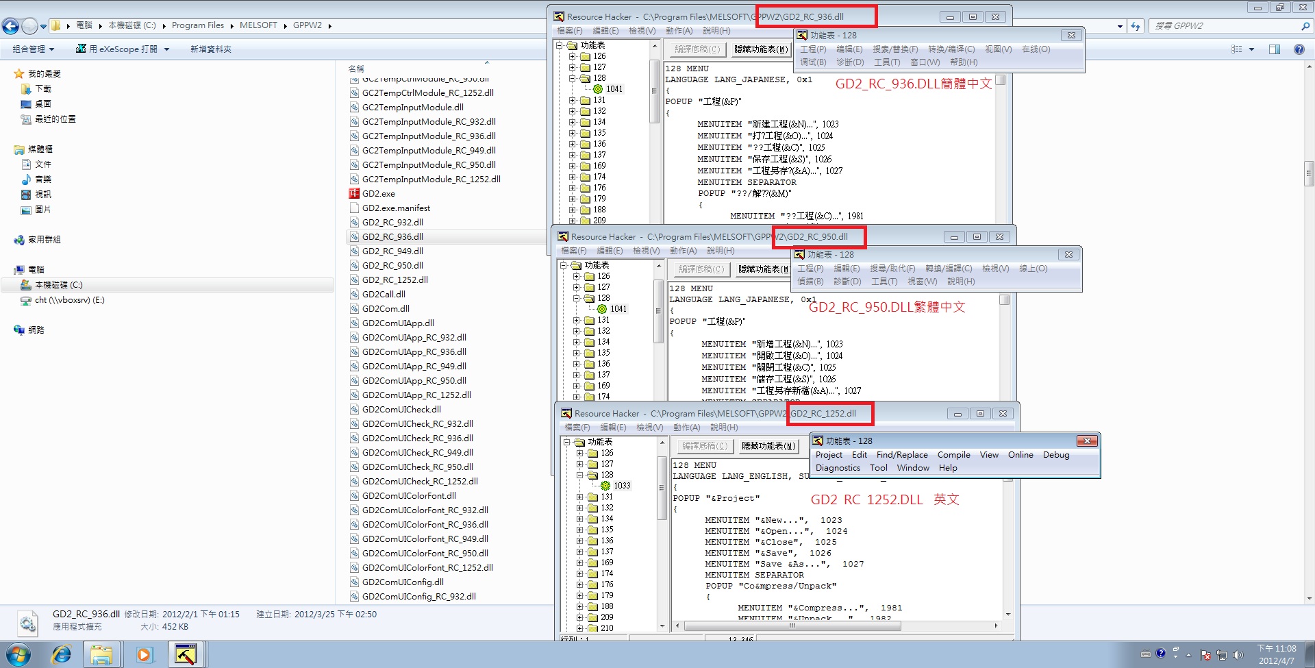
Task: Select resource node 1033 in the tree
Action: click(x=621, y=486)
